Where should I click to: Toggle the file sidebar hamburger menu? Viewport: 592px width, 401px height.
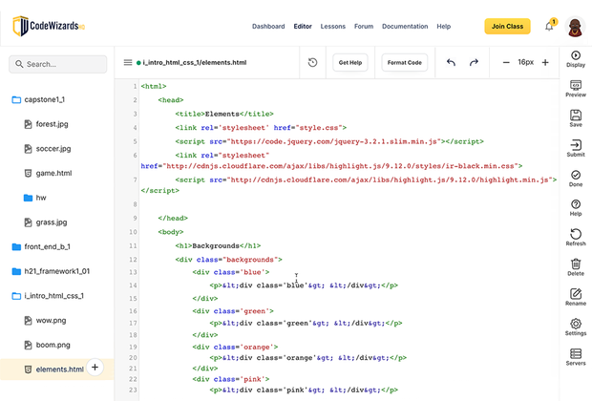click(128, 63)
